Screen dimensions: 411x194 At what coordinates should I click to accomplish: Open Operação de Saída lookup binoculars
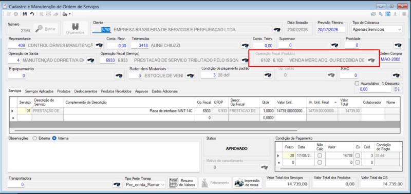(x=91, y=60)
